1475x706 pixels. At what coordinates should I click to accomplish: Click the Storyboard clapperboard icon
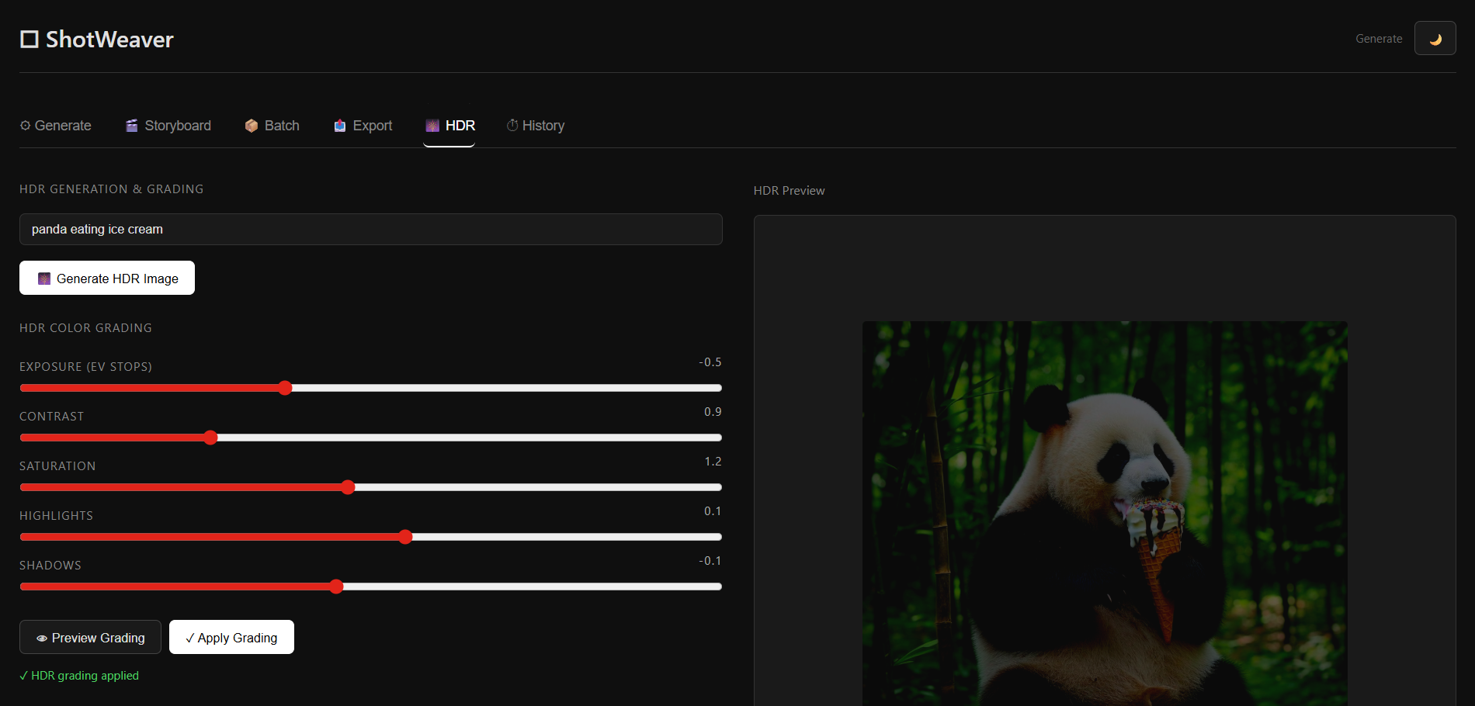[x=132, y=126]
